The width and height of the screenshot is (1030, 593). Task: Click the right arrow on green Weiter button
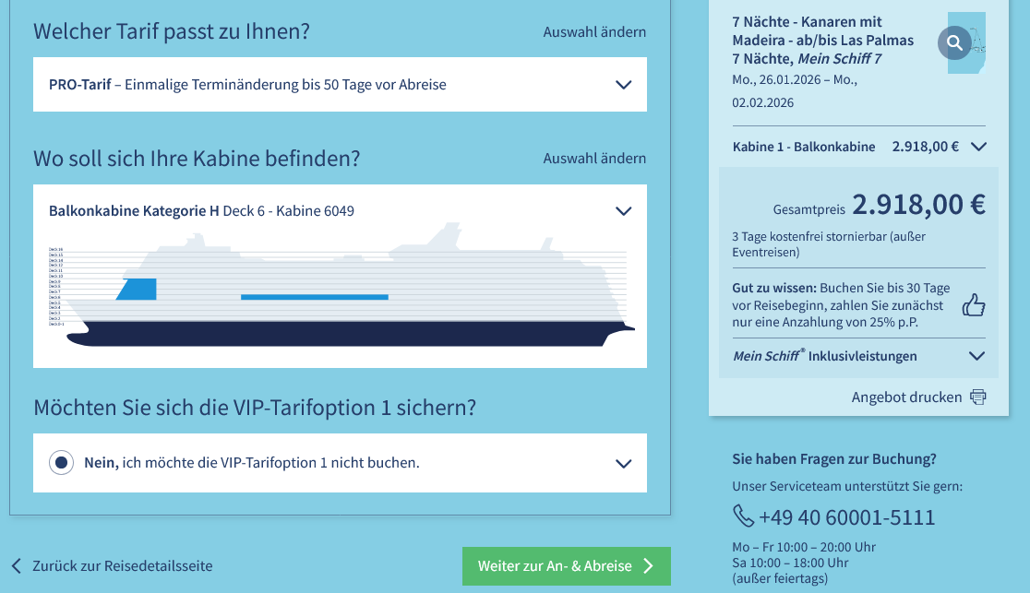[649, 566]
